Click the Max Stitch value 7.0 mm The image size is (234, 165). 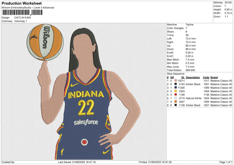tap(190, 60)
